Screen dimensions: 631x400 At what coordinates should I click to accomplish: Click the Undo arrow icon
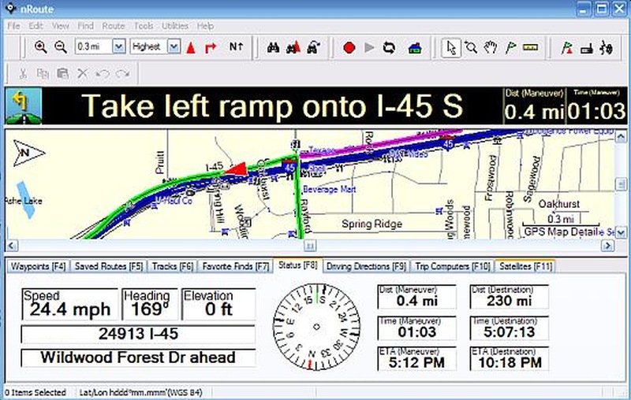103,73
